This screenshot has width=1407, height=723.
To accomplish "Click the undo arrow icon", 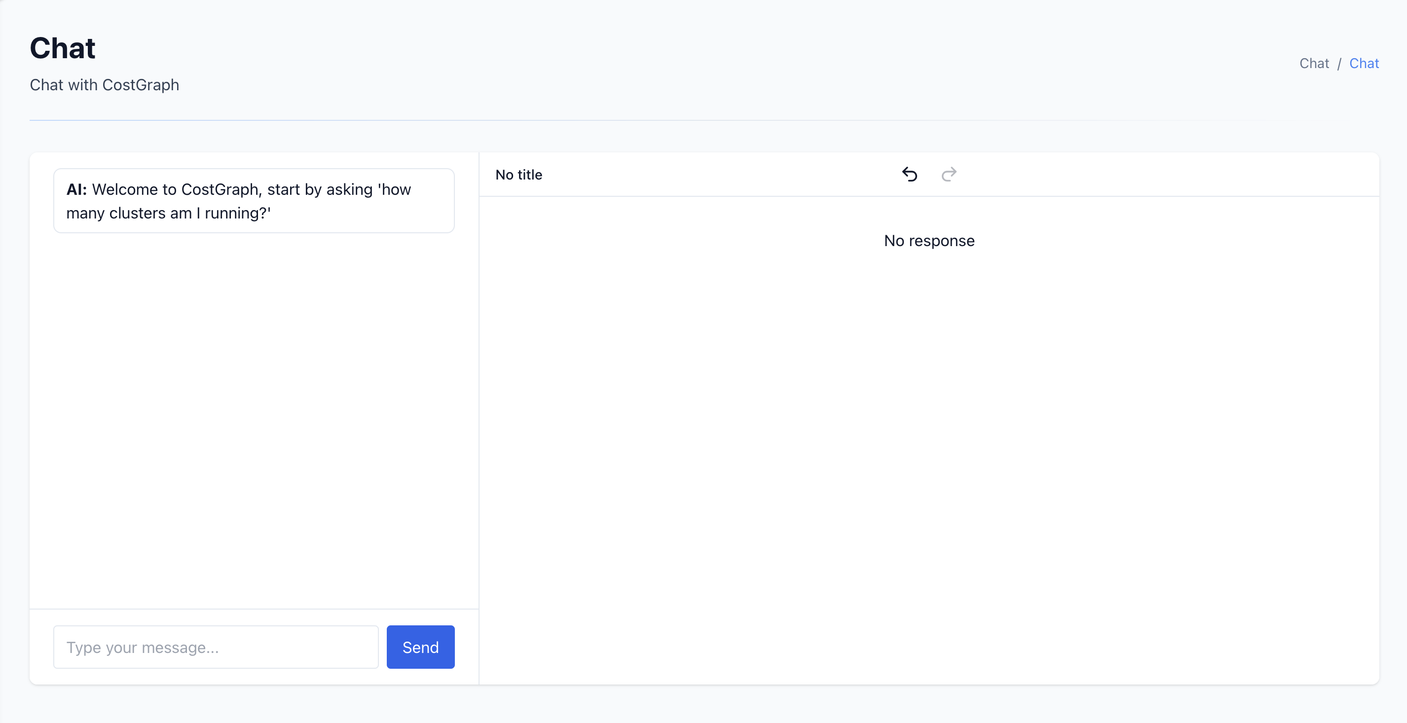I will (x=909, y=174).
